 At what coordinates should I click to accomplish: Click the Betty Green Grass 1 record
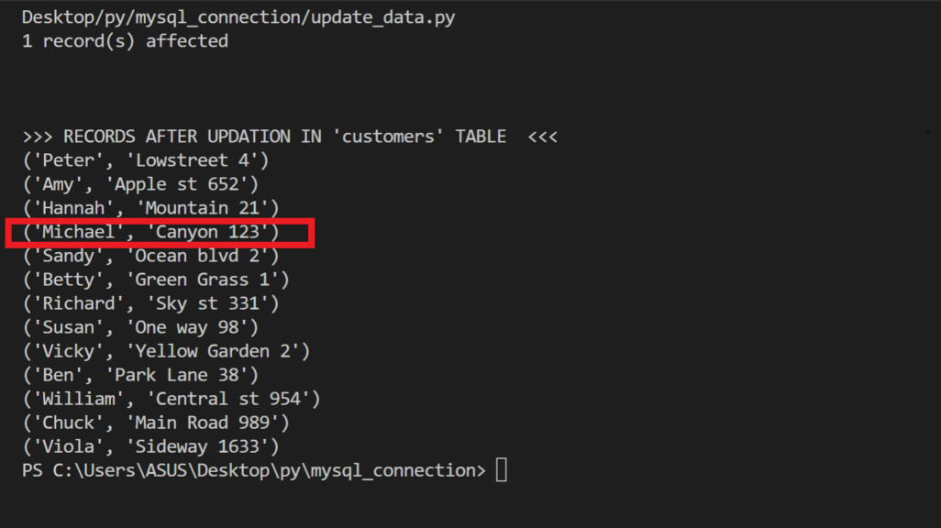click(156, 280)
